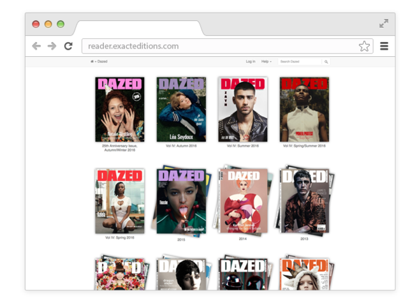Open the Zayn Summer 2016 cover

pos(243,109)
